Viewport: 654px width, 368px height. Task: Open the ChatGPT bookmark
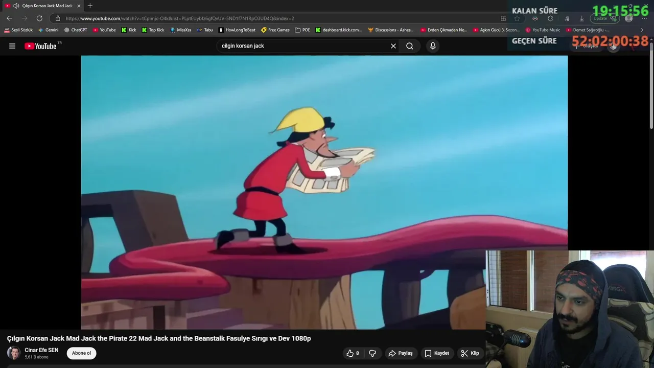click(x=76, y=30)
